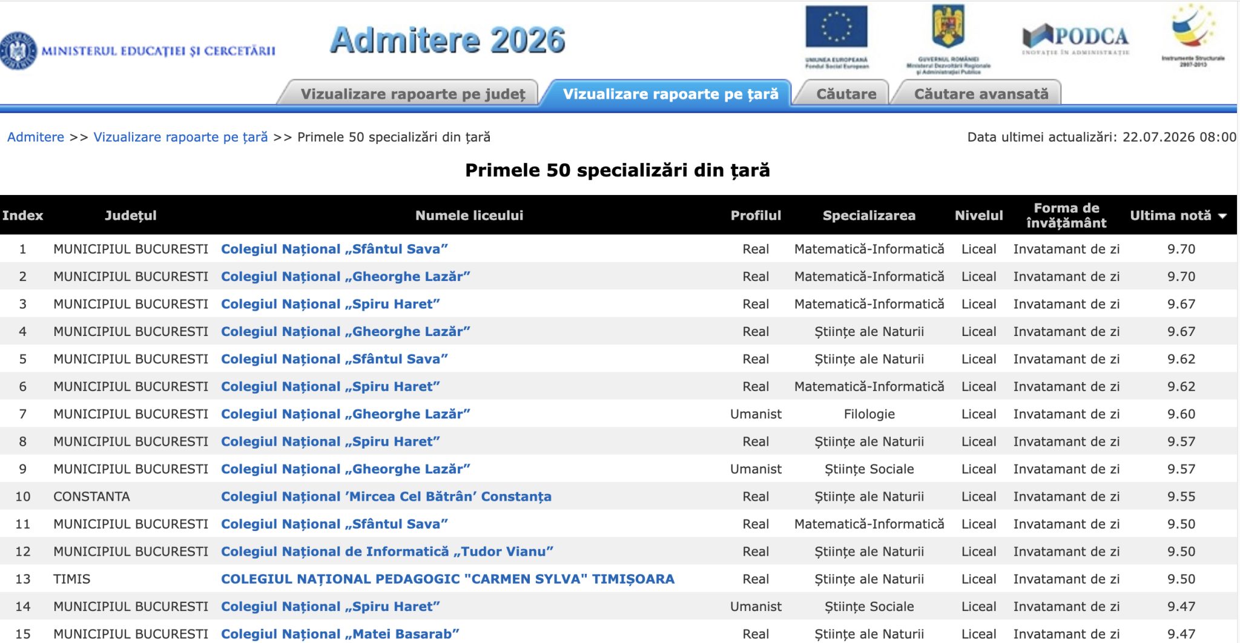
Task: Go to Admitere breadcrumb link
Action: 36,137
